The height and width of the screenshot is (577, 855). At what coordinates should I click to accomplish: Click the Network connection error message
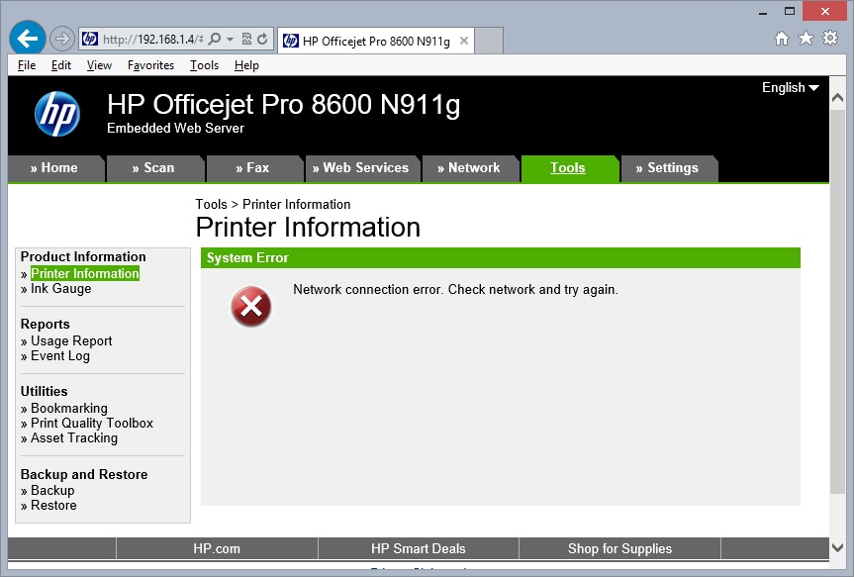(x=455, y=290)
